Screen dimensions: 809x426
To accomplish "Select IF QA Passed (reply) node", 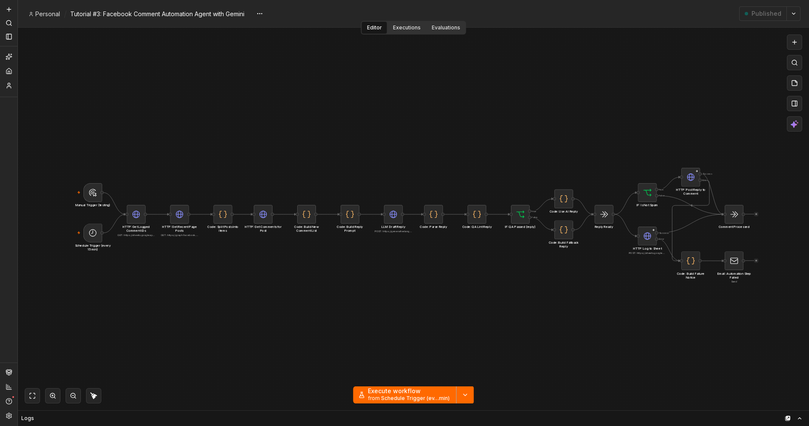I will pyautogui.click(x=520, y=214).
